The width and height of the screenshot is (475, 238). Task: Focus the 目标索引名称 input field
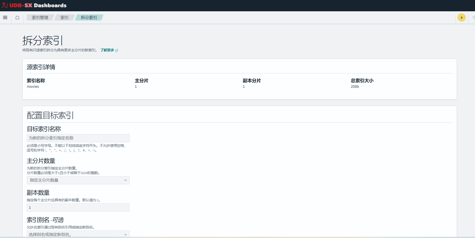point(78,138)
